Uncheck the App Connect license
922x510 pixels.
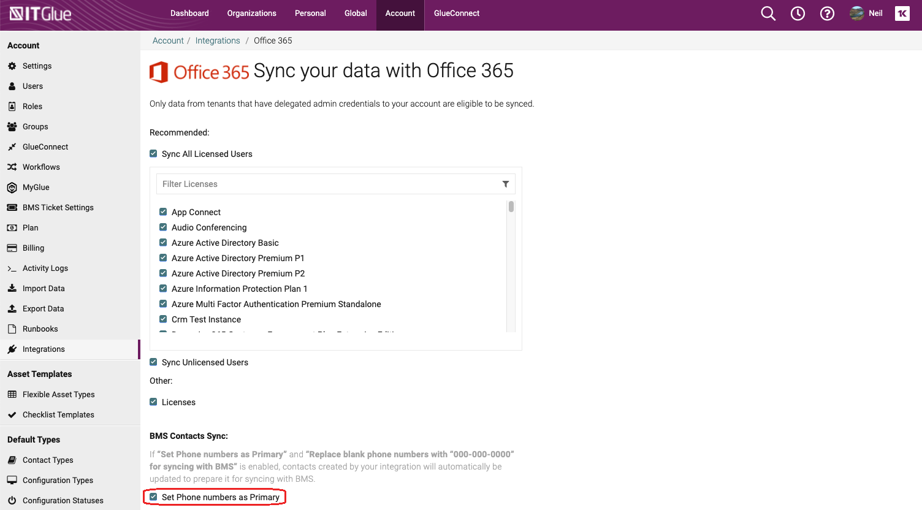163,211
